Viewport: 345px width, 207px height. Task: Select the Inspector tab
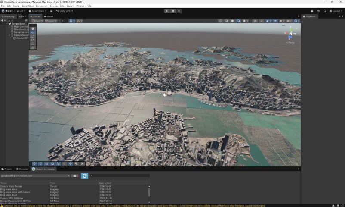coord(309,16)
